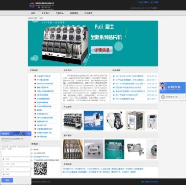Open the fifth nav menu item 在线留言

coord(88,13)
